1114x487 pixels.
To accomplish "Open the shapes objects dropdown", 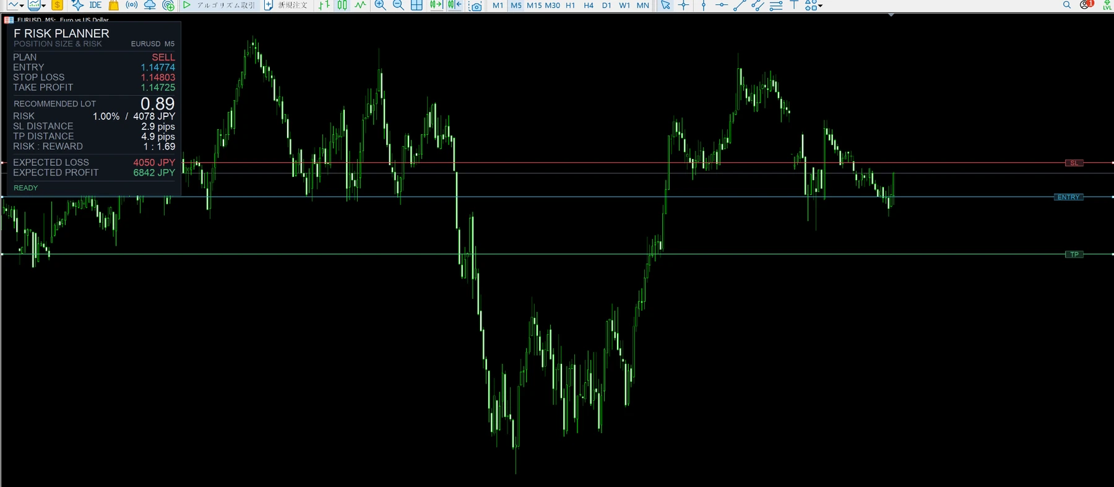I will pyautogui.click(x=813, y=5).
